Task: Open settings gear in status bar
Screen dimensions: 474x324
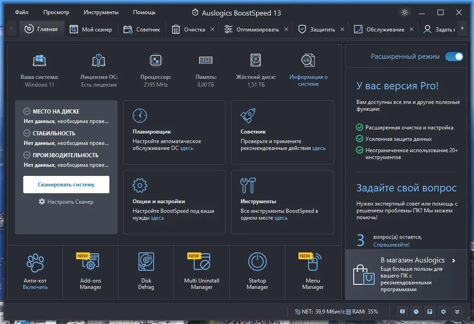Action: pos(443,312)
